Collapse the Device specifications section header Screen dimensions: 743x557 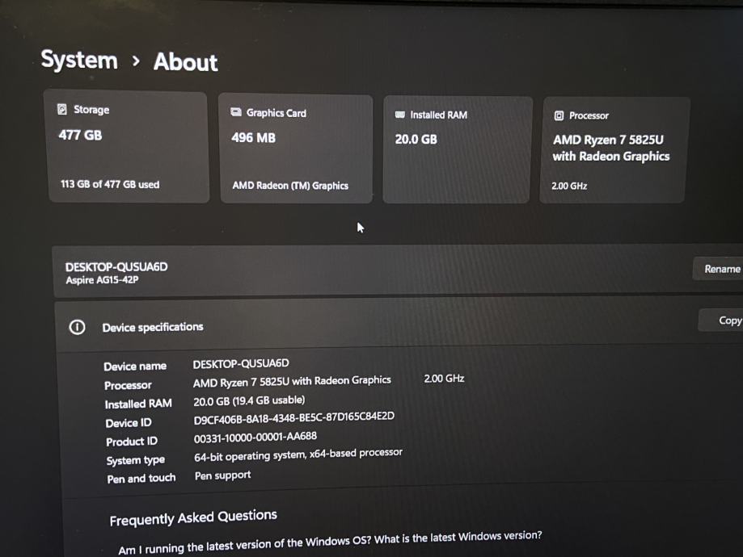pyautogui.click(x=398, y=325)
